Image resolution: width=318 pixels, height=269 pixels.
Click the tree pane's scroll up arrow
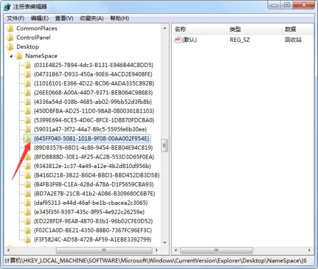coord(164,28)
